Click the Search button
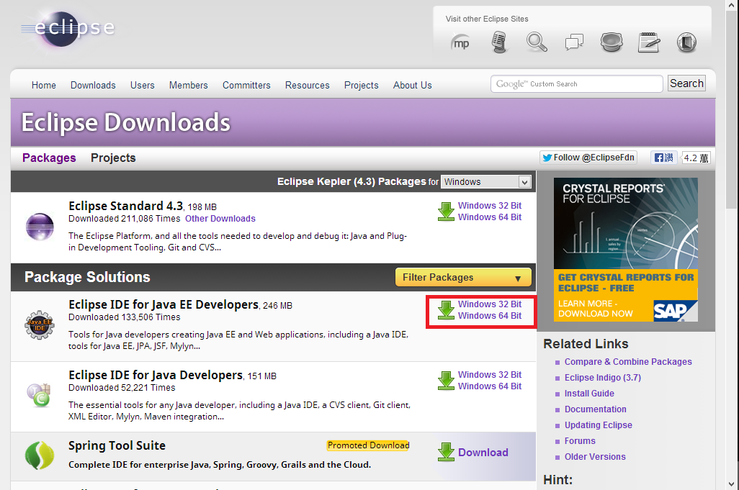The width and height of the screenshot is (739, 490). point(686,83)
